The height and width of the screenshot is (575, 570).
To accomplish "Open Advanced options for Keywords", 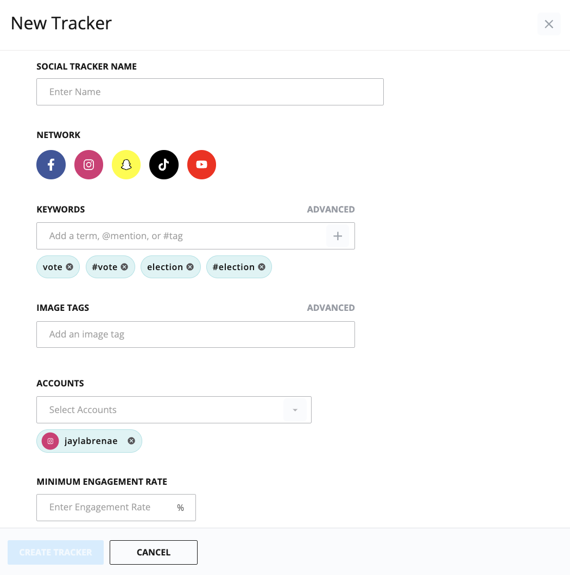I will [x=331, y=209].
